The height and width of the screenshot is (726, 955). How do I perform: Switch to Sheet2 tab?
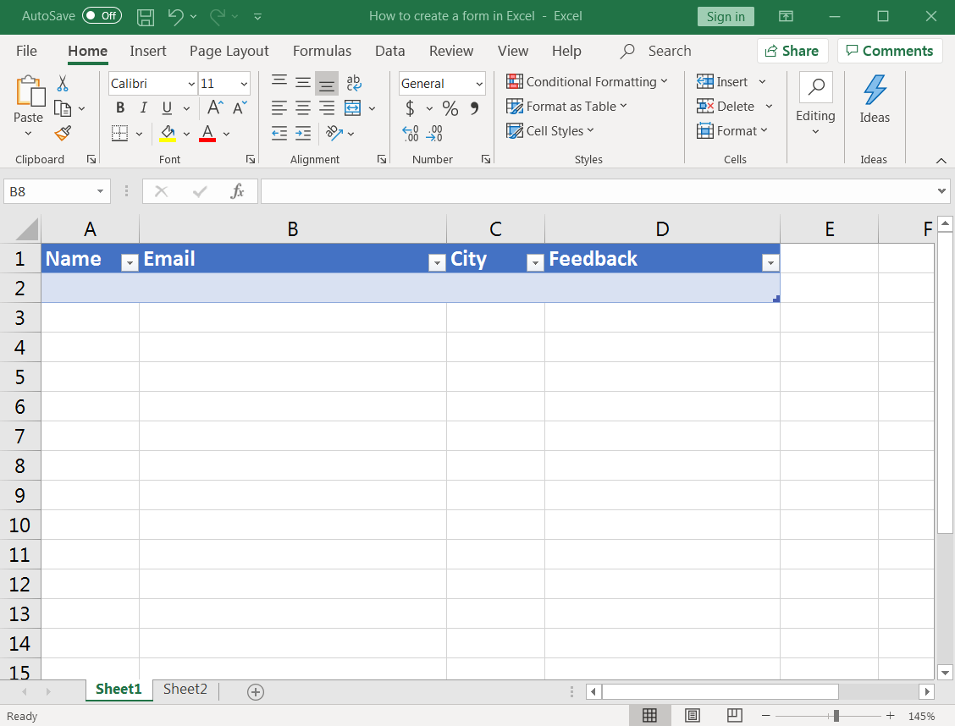185,689
